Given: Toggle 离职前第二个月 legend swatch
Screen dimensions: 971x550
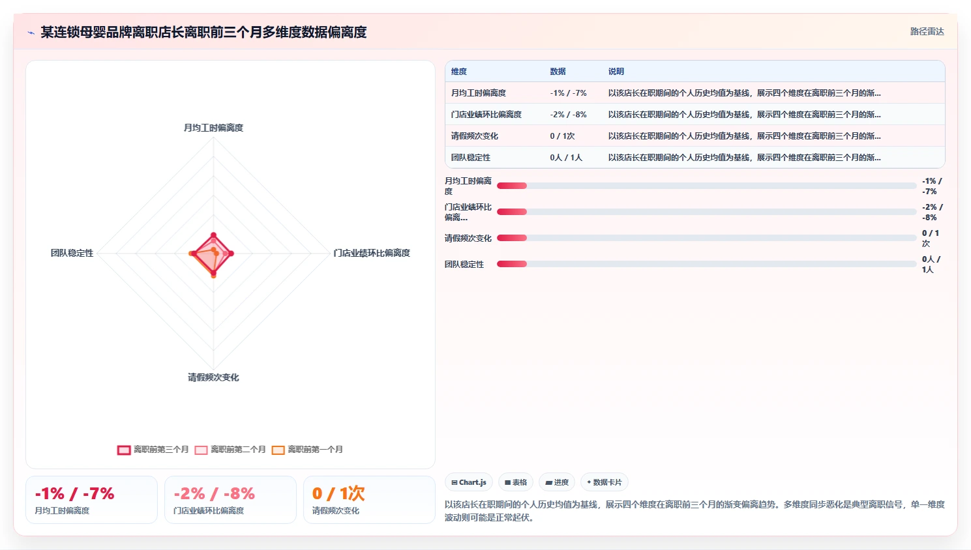Looking at the screenshot, I should point(201,450).
